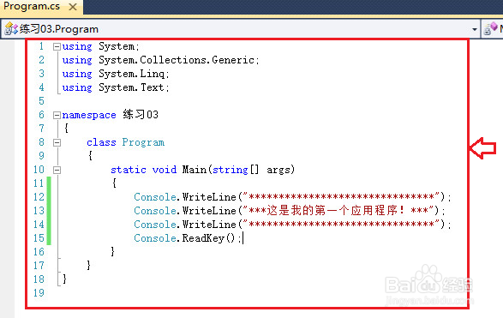Click closing brace on line 18
Image resolution: width=503 pixels, height=318 pixels.
[x=64, y=279]
